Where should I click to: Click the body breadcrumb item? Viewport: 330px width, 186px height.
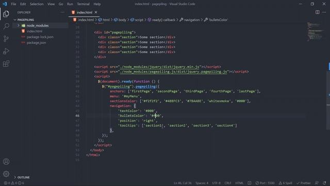pos(120,20)
